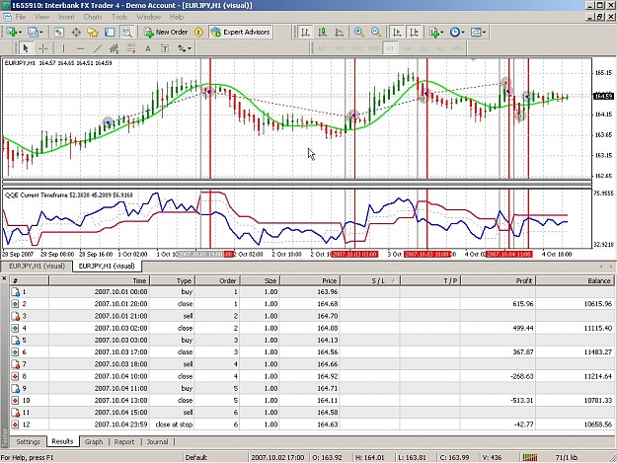This screenshot has width=617, height=463.
Task: Select the vertical line drawing tool
Action: (63, 48)
